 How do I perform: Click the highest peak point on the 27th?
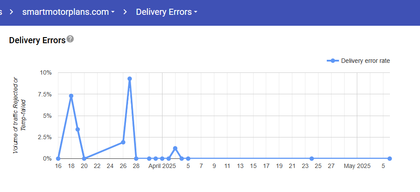(129, 79)
